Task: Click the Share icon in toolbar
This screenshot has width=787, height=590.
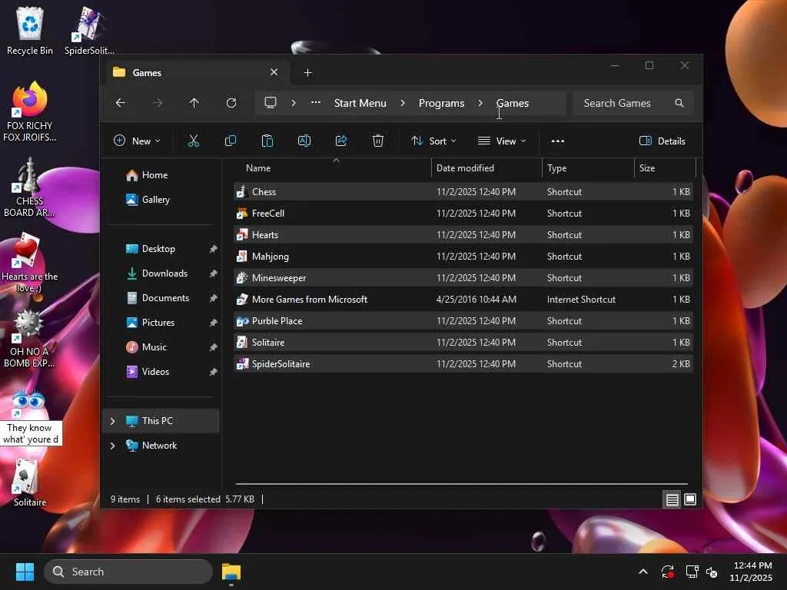Action: 341,141
